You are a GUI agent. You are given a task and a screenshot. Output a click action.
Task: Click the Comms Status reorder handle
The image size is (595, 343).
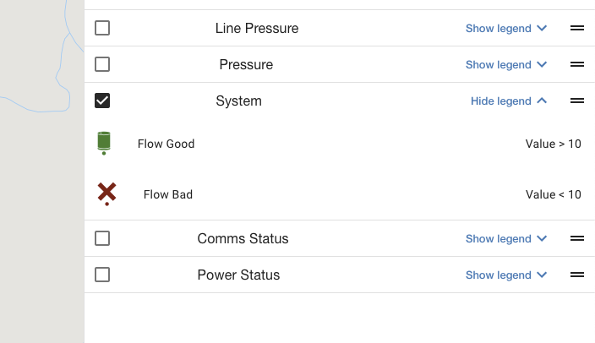pyautogui.click(x=576, y=238)
